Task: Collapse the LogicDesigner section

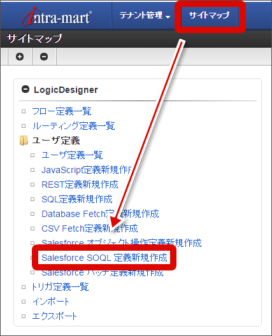Action: 25,89
